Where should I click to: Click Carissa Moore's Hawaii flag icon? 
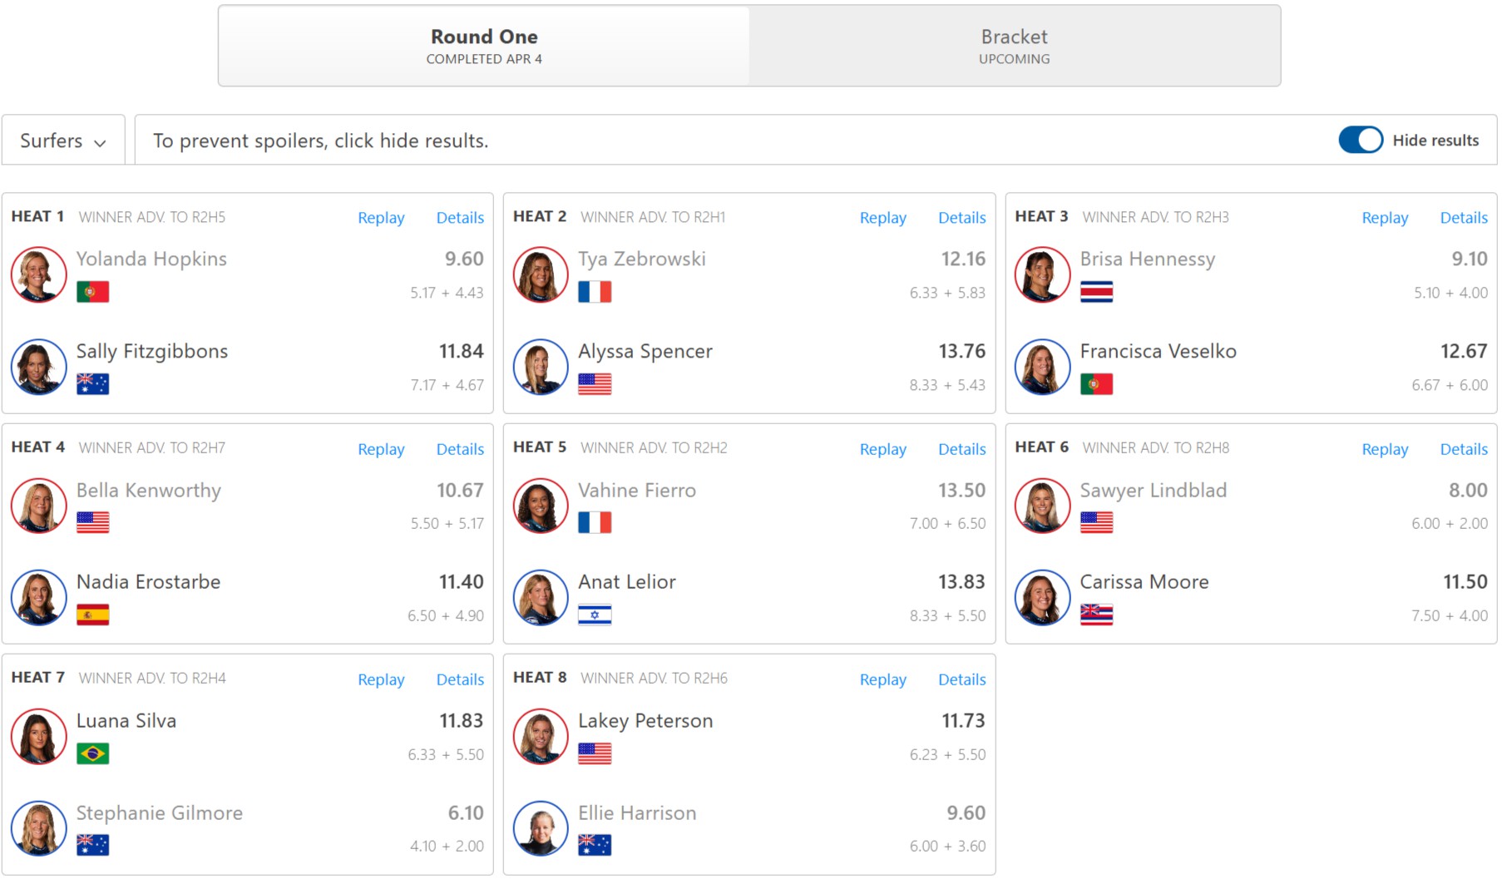1095,615
